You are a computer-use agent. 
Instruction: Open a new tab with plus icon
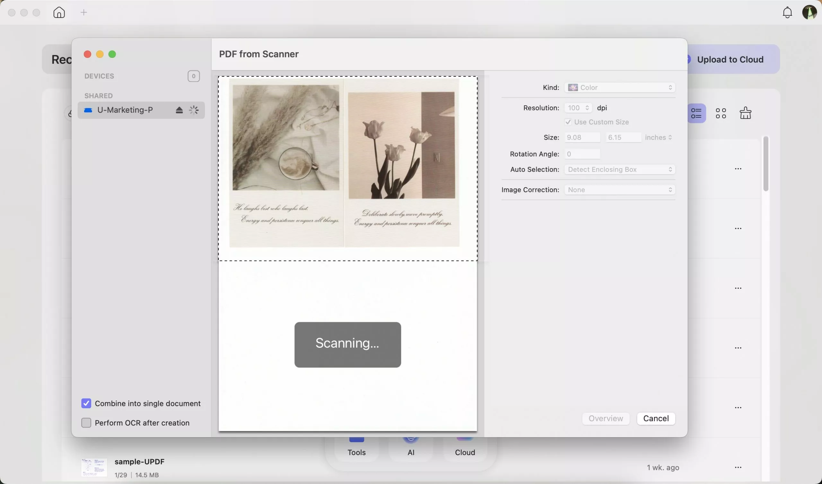pos(84,13)
